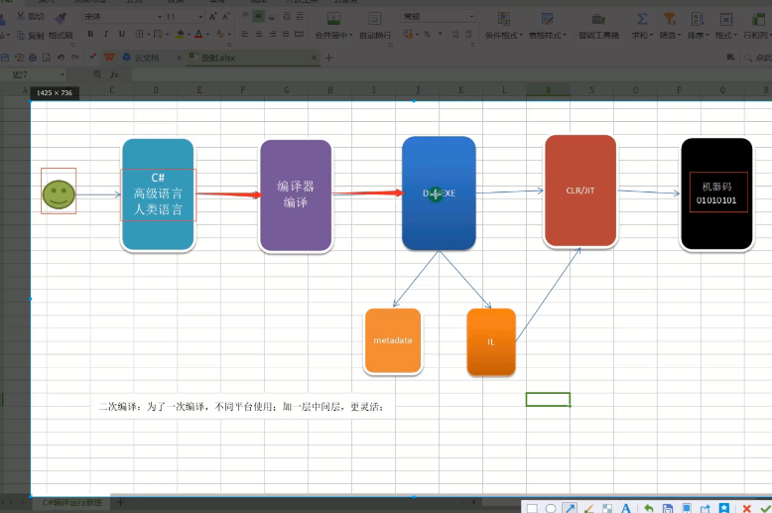
Task: Open the font color picker arrow
Action: [x=210, y=34]
